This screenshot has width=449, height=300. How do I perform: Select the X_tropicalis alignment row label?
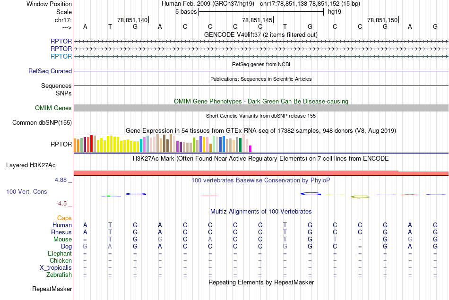point(56,268)
